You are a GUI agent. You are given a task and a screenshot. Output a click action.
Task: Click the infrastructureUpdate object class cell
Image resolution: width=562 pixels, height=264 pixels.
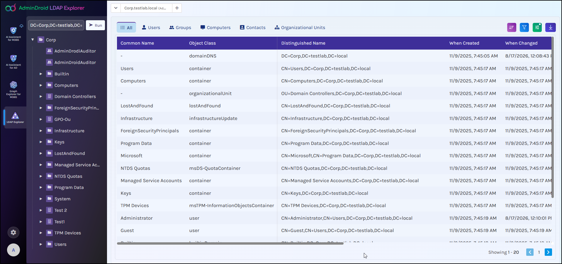(x=213, y=119)
